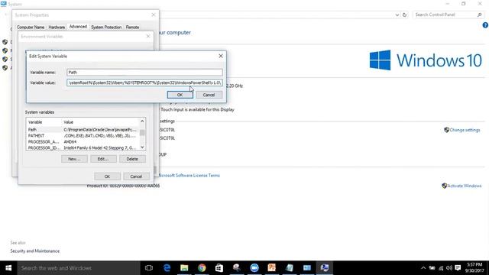
Task: Select the Advanced tab
Action: pos(78,27)
